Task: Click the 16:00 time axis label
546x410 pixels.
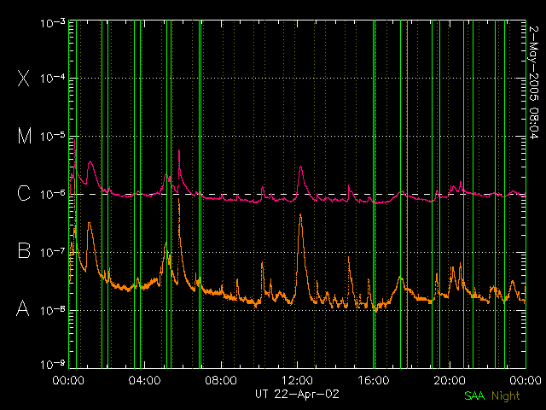Action: click(x=374, y=380)
